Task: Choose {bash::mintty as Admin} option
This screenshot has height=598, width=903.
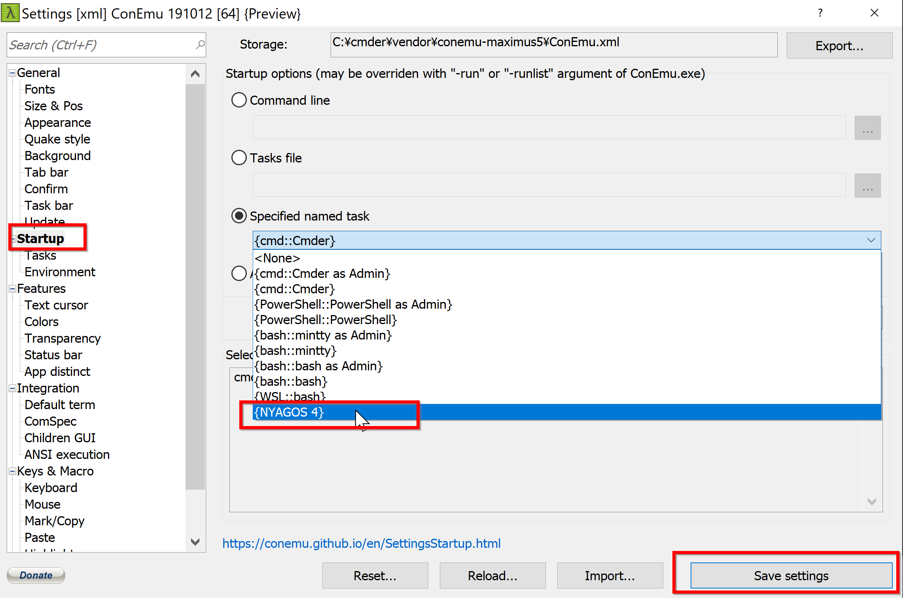Action: tap(566, 335)
